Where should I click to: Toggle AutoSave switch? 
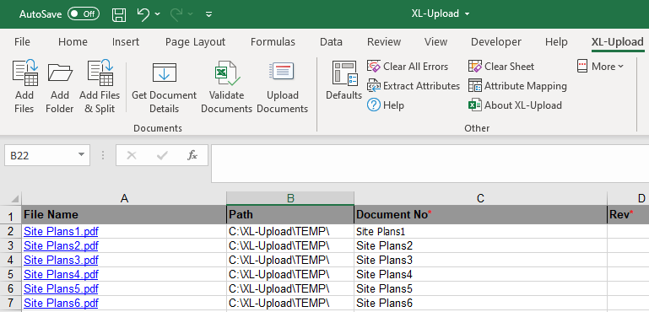click(84, 13)
